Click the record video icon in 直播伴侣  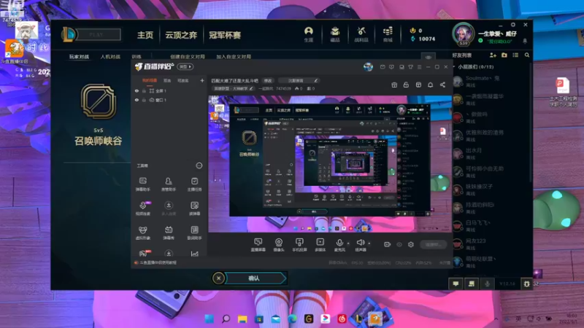[x=387, y=244]
